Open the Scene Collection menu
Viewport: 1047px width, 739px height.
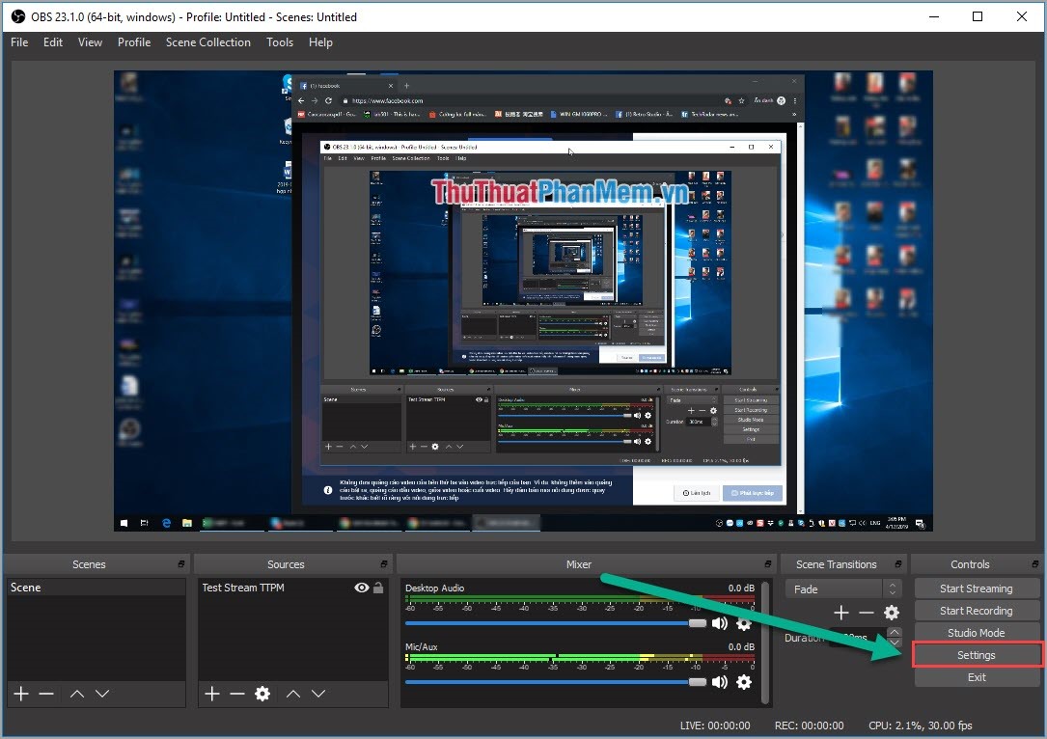208,41
